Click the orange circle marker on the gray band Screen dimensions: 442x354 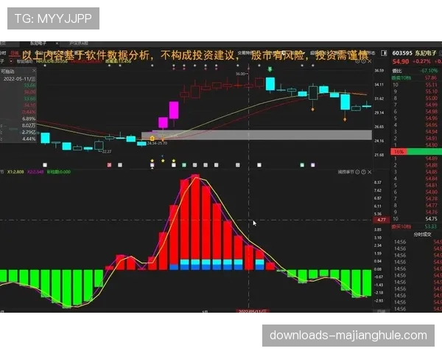(152, 138)
